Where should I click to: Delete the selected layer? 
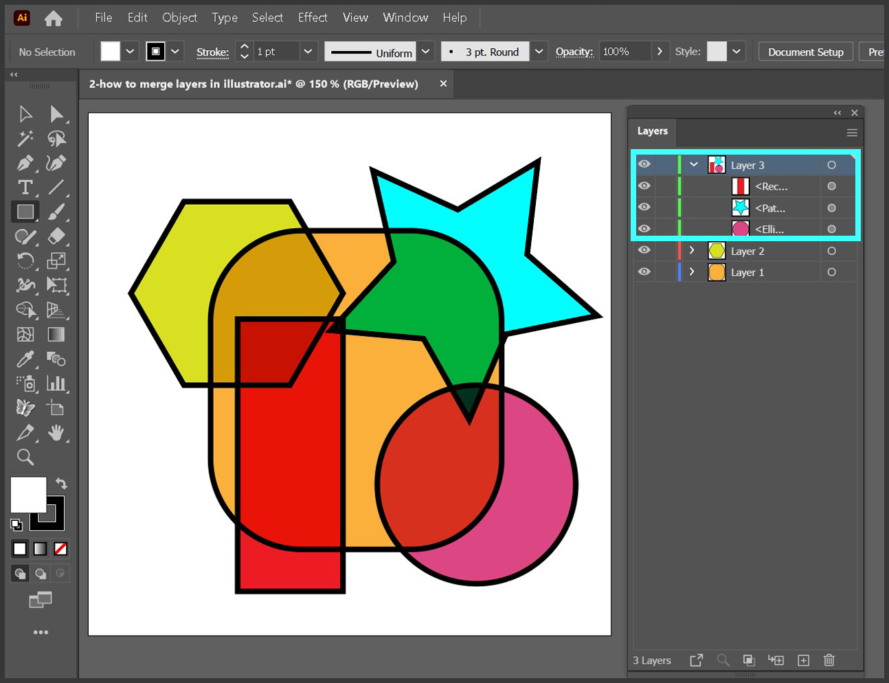click(829, 660)
